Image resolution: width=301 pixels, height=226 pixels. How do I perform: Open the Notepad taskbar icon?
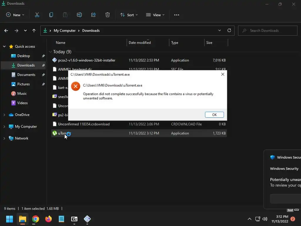click(61, 219)
